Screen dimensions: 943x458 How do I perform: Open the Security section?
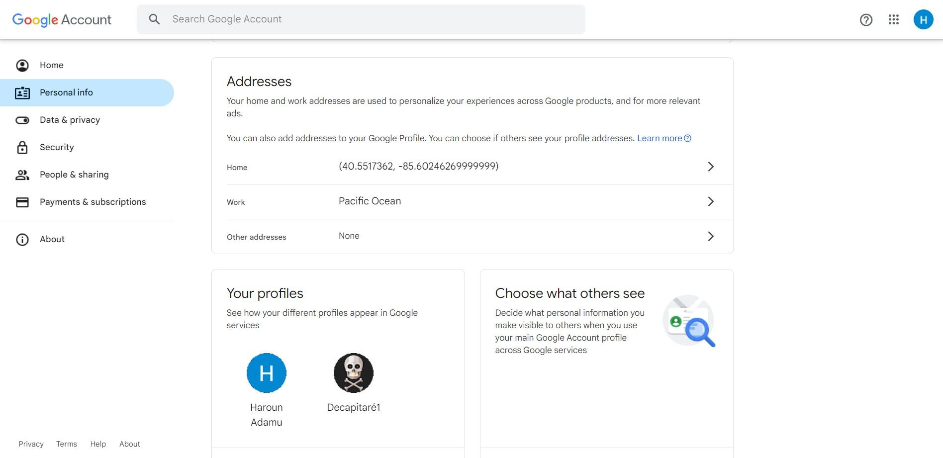(x=57, y=147)
